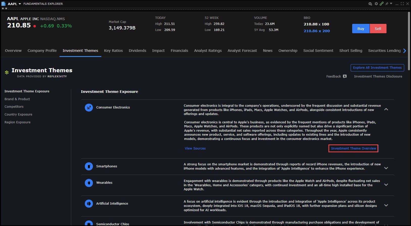
Task: Click the green window link chain icon
Action: pos(381,4)
